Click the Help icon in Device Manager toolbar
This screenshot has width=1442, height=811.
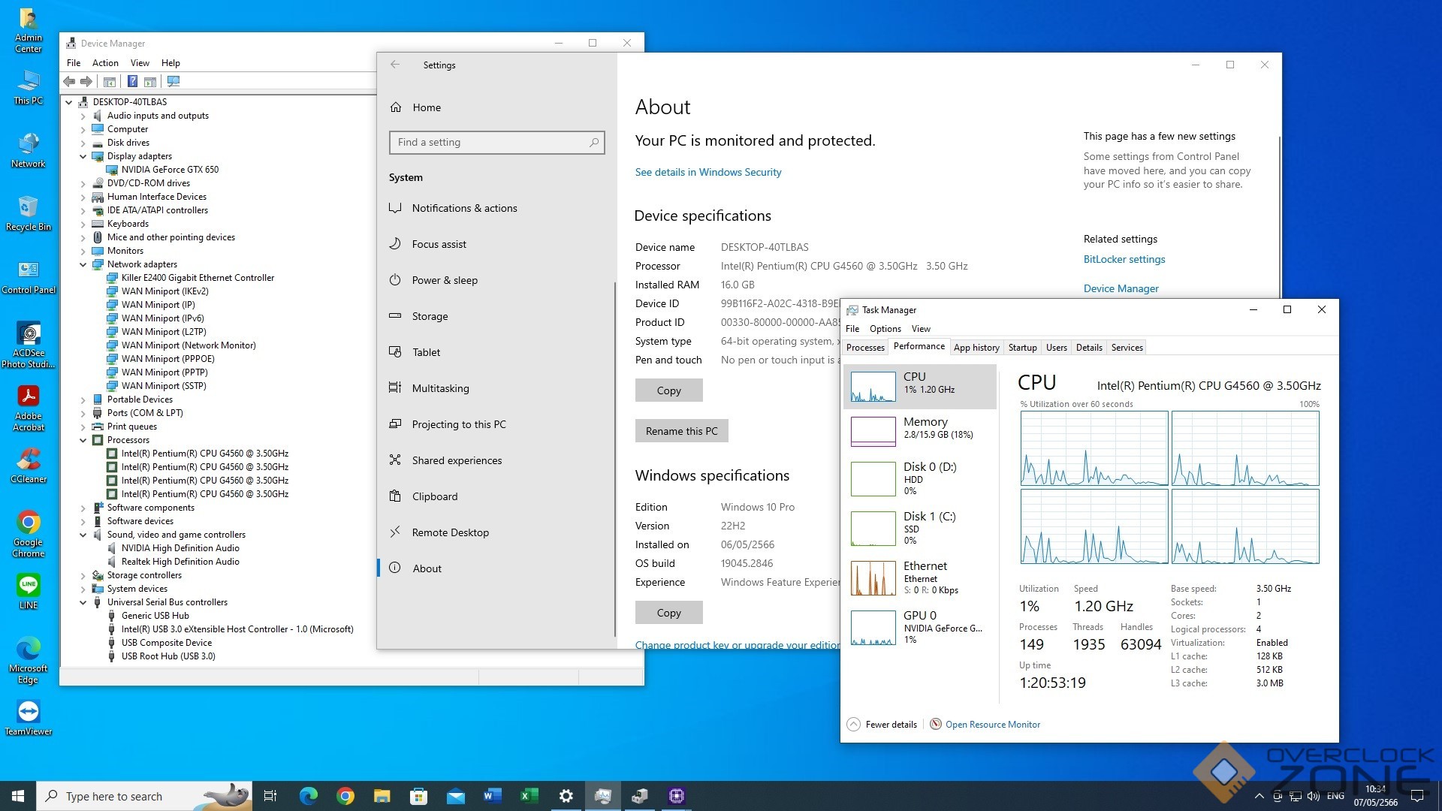click(132, 81)
